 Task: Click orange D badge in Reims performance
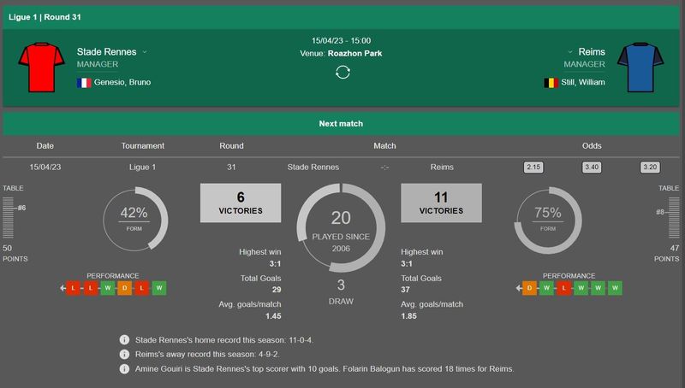tap(529, 288)
